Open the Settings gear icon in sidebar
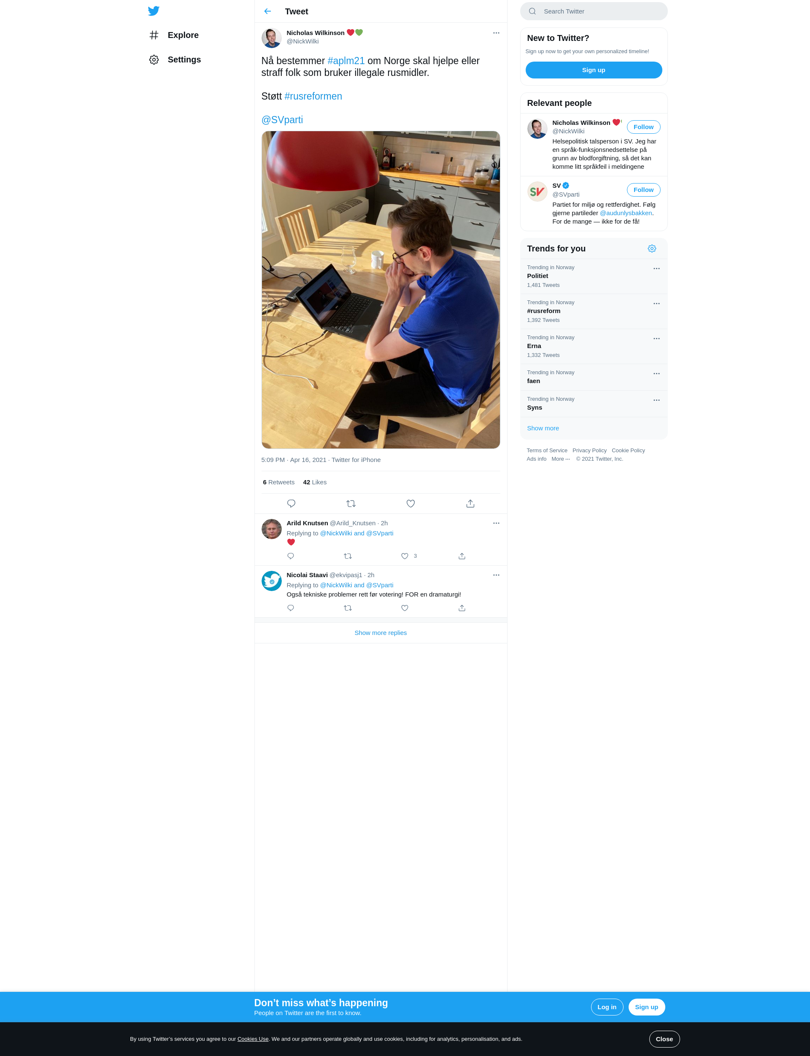This screenshot has width=810, height=1056. point(154,60)
